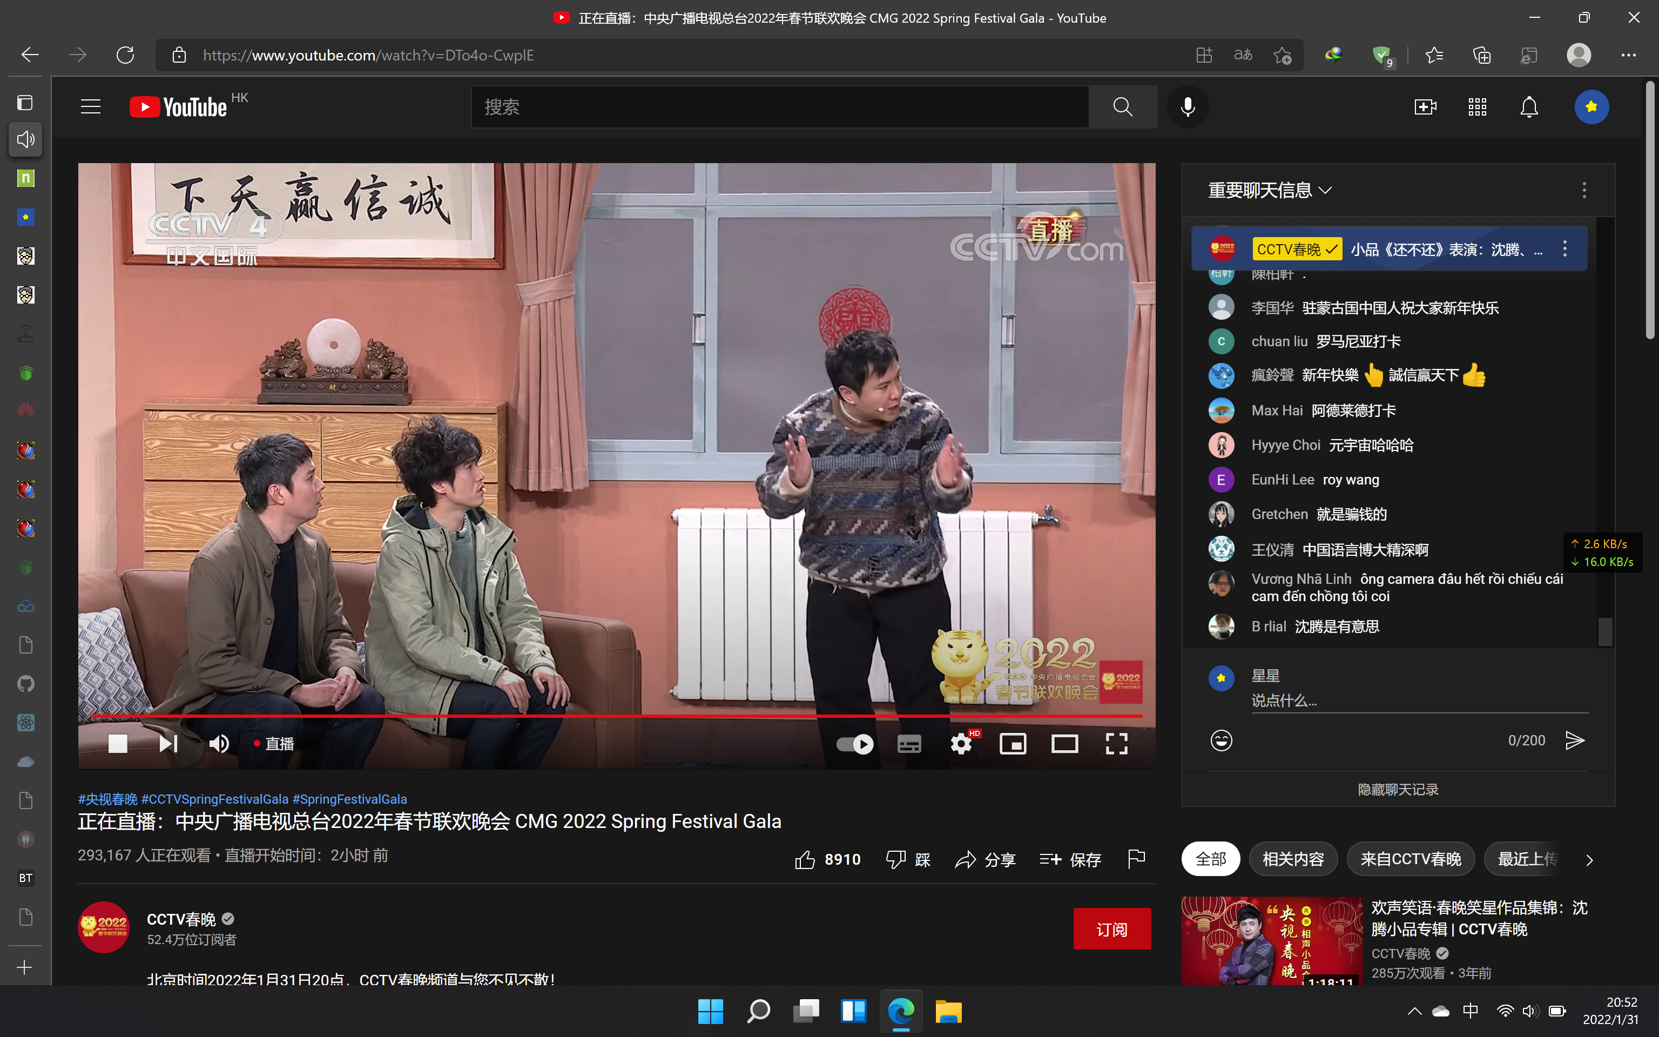Hide chat with 隐藏聊天记录
The image size is (1659, 1037).
(1398, 790)
